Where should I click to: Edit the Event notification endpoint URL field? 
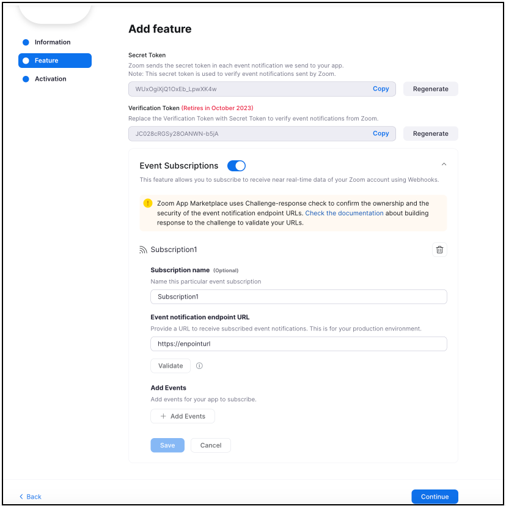[x=298, y=343]
